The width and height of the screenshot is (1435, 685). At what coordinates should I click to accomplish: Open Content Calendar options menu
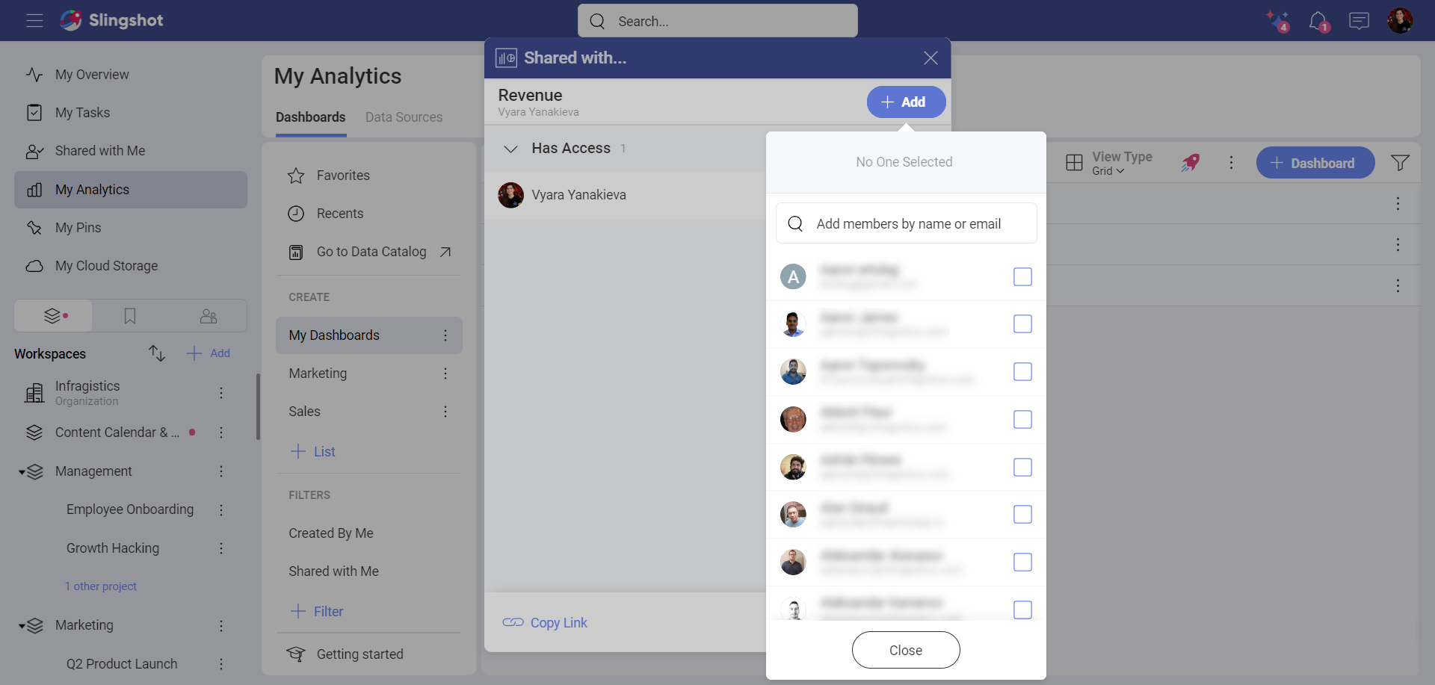point(221,433)
